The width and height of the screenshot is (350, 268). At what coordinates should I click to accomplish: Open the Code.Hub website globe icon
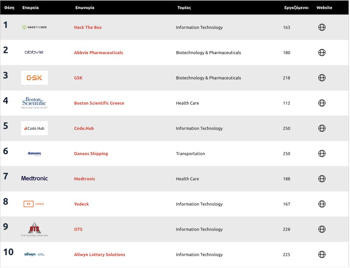322,128
